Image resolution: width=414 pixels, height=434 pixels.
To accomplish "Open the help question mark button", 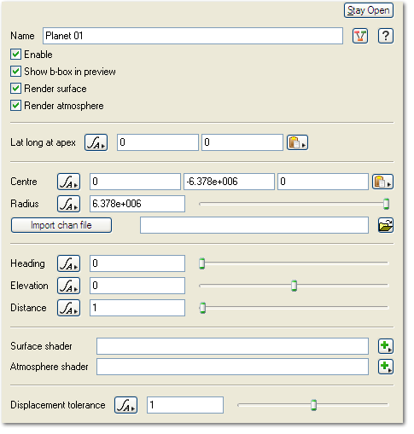I will click(386, 36).
